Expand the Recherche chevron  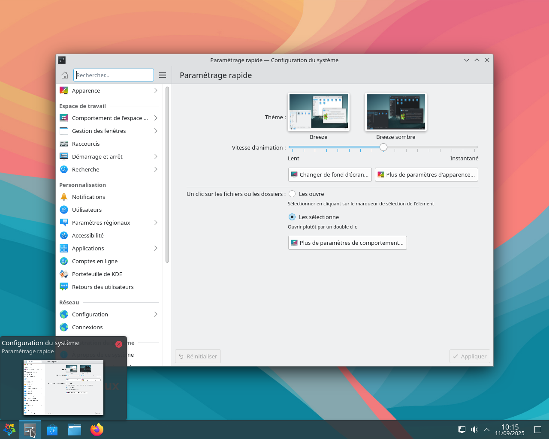[x=156, y=169]
